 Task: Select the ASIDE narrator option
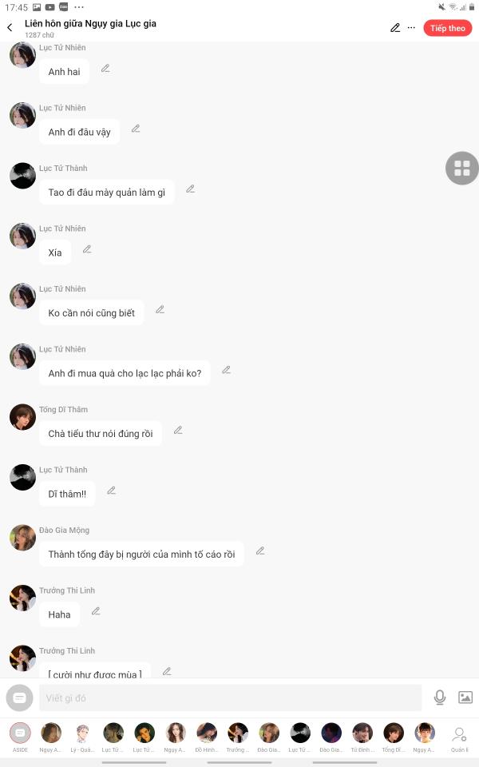[20, 737]
